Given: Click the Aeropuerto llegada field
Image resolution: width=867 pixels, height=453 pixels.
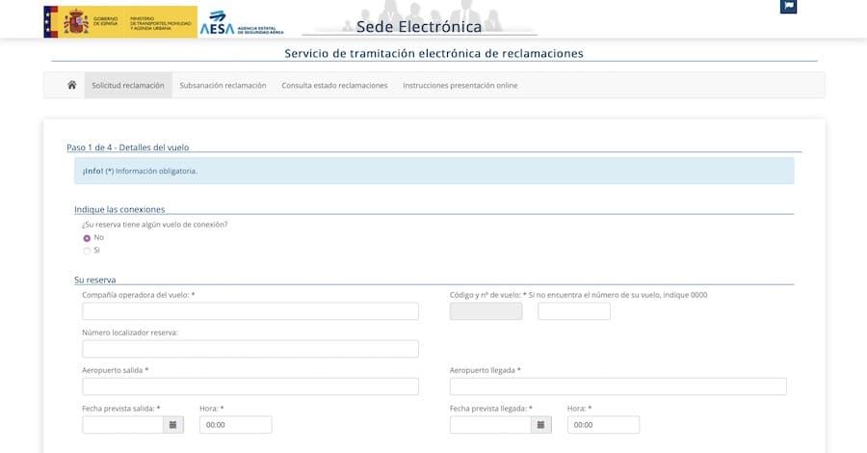Looking at the screenshot, I should point(617,386).
